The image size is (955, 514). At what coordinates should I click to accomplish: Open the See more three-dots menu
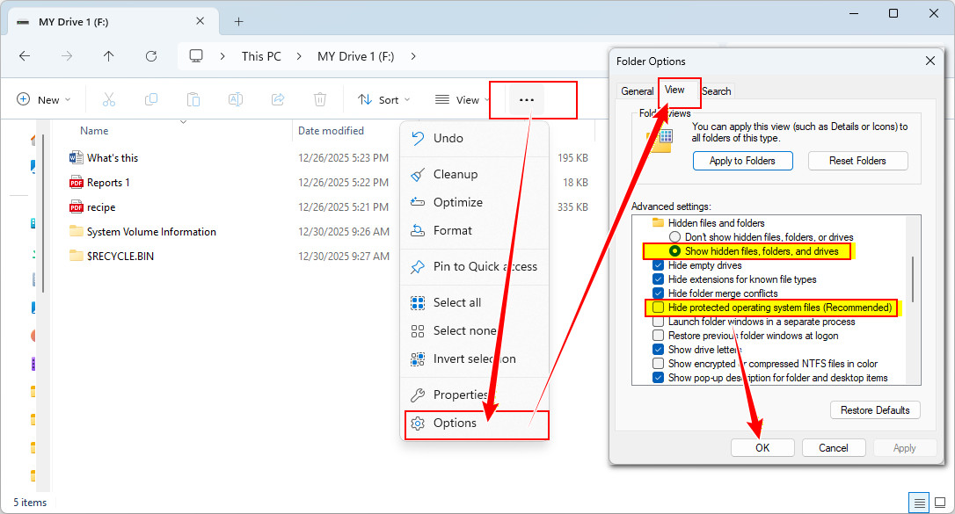point(527,100)
